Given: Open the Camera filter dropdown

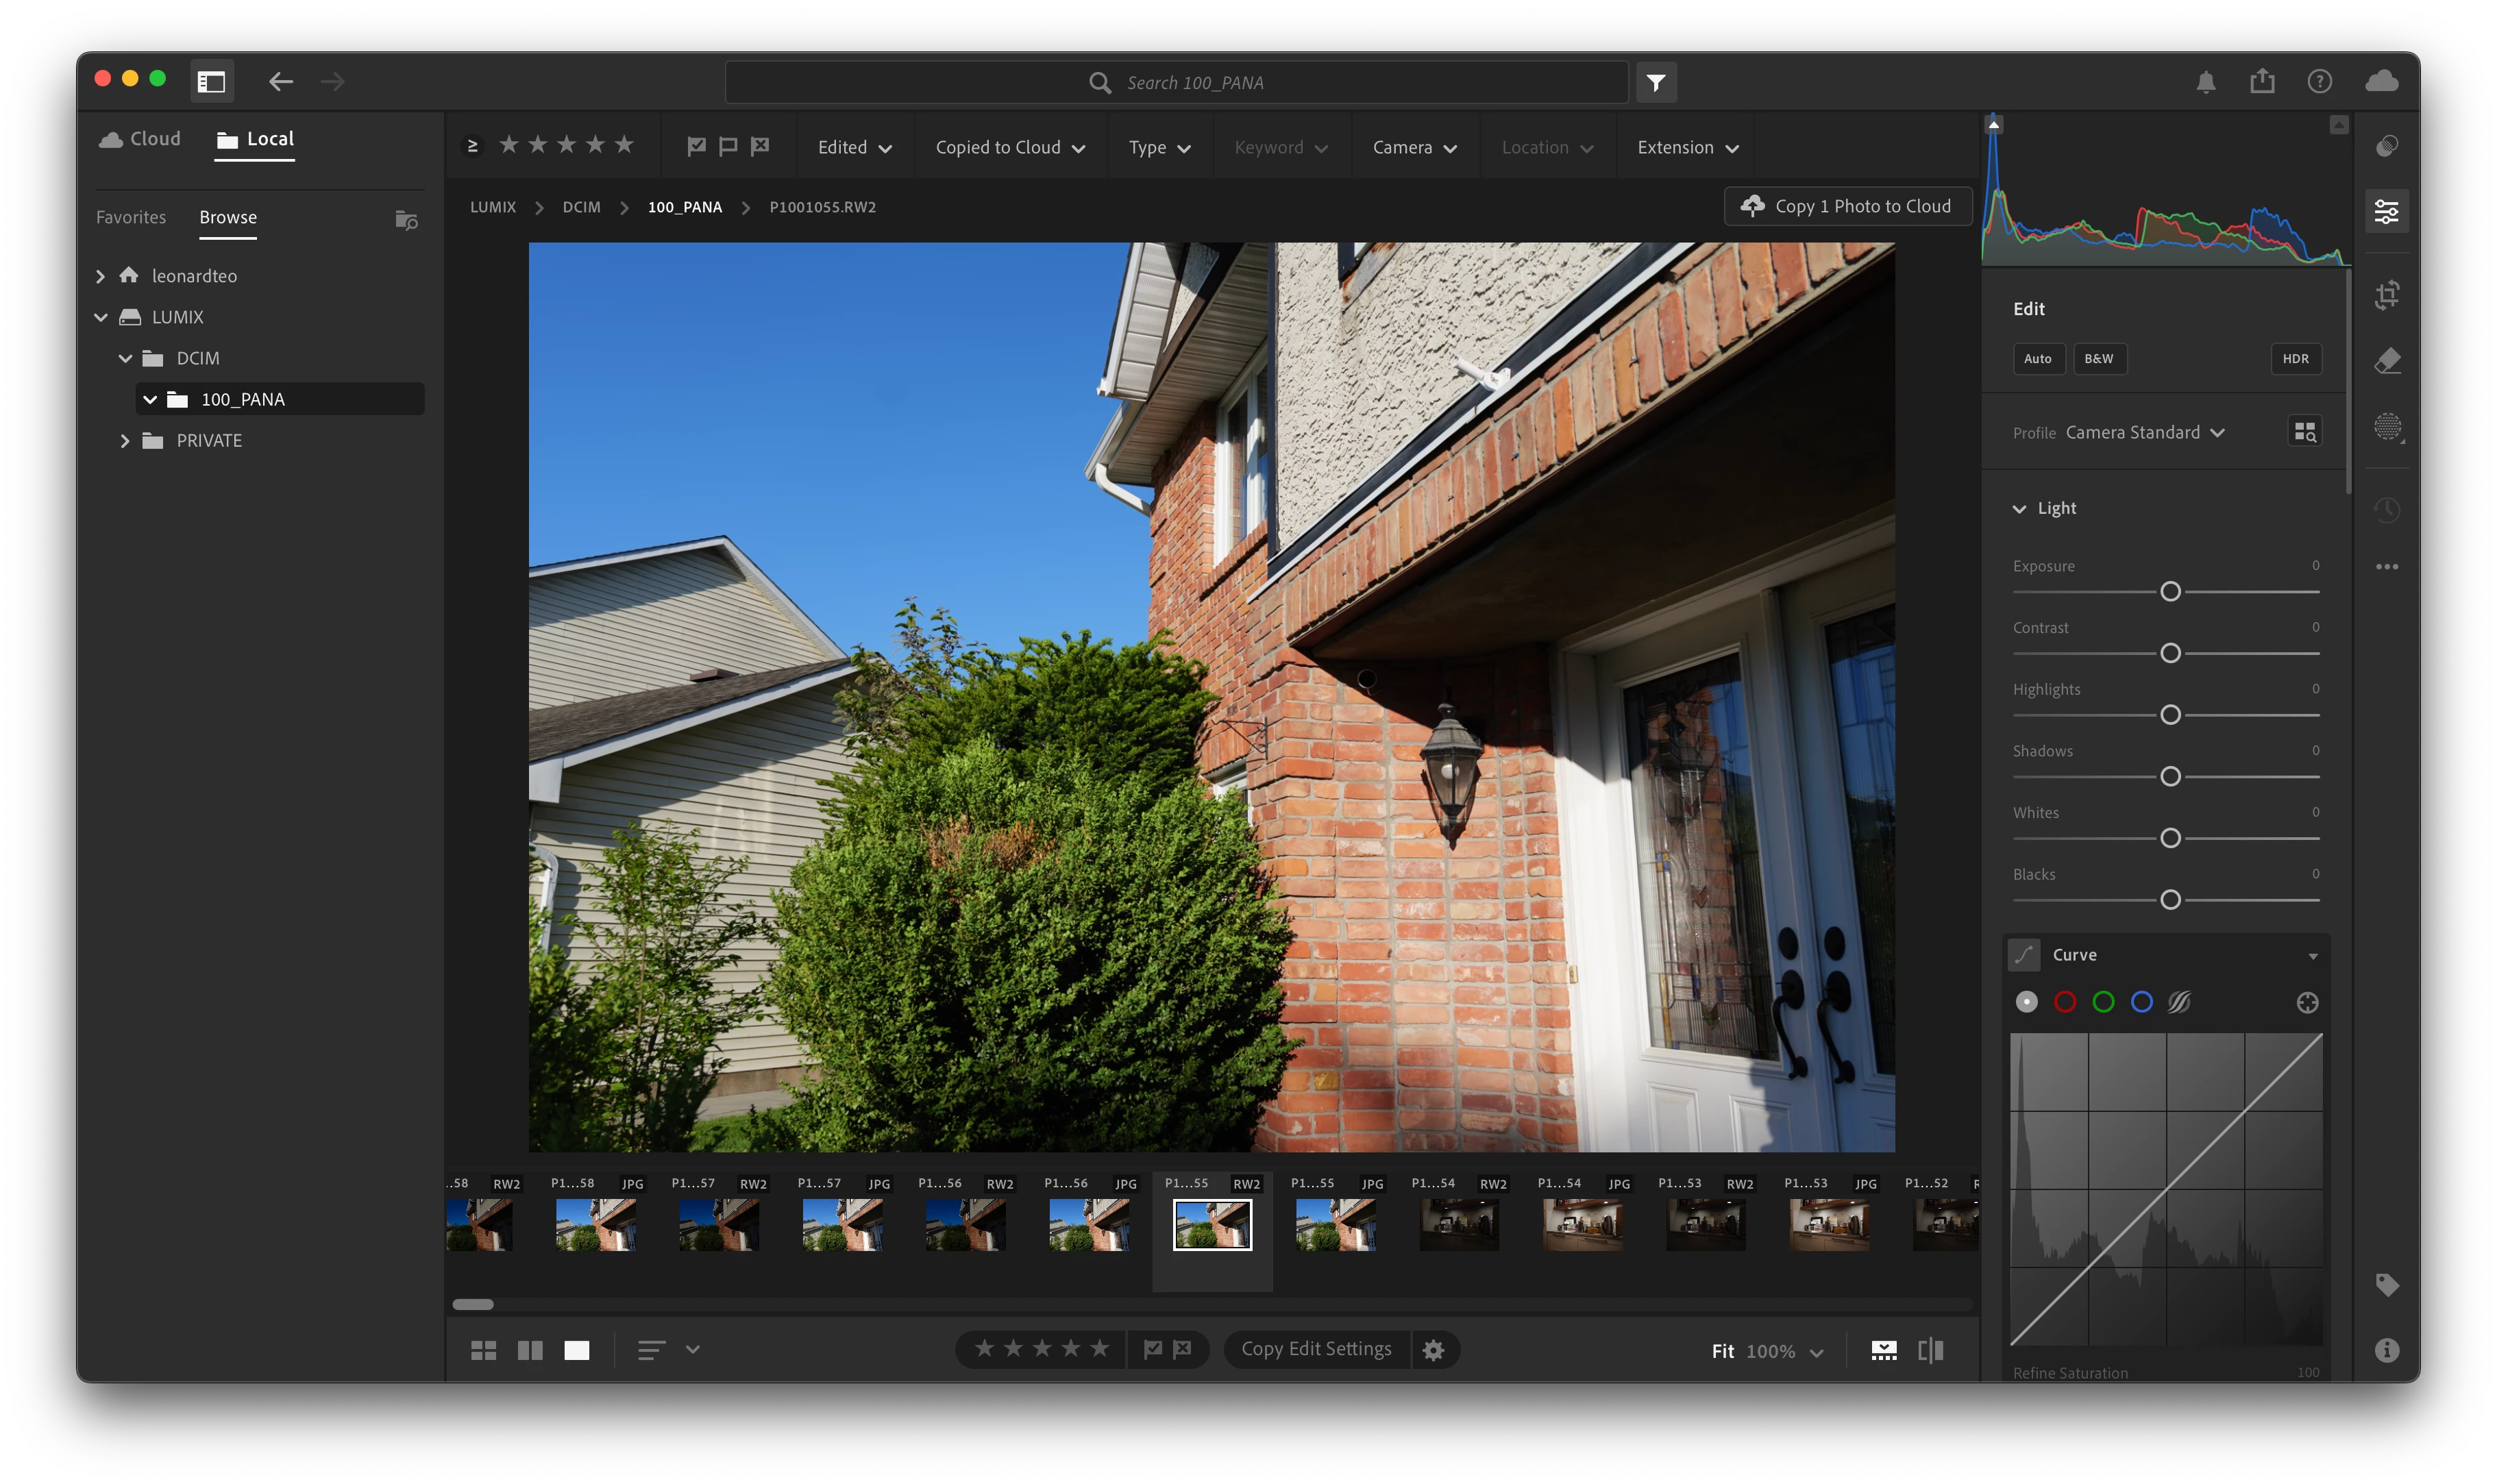Looking at the screenshot, I should pyautogui.click(x=1414, y=148).
